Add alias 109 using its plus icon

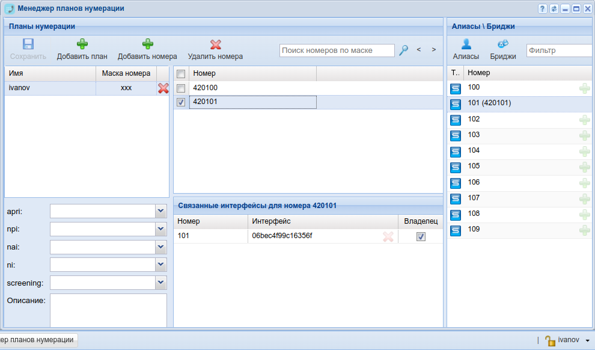click(584, 230)
